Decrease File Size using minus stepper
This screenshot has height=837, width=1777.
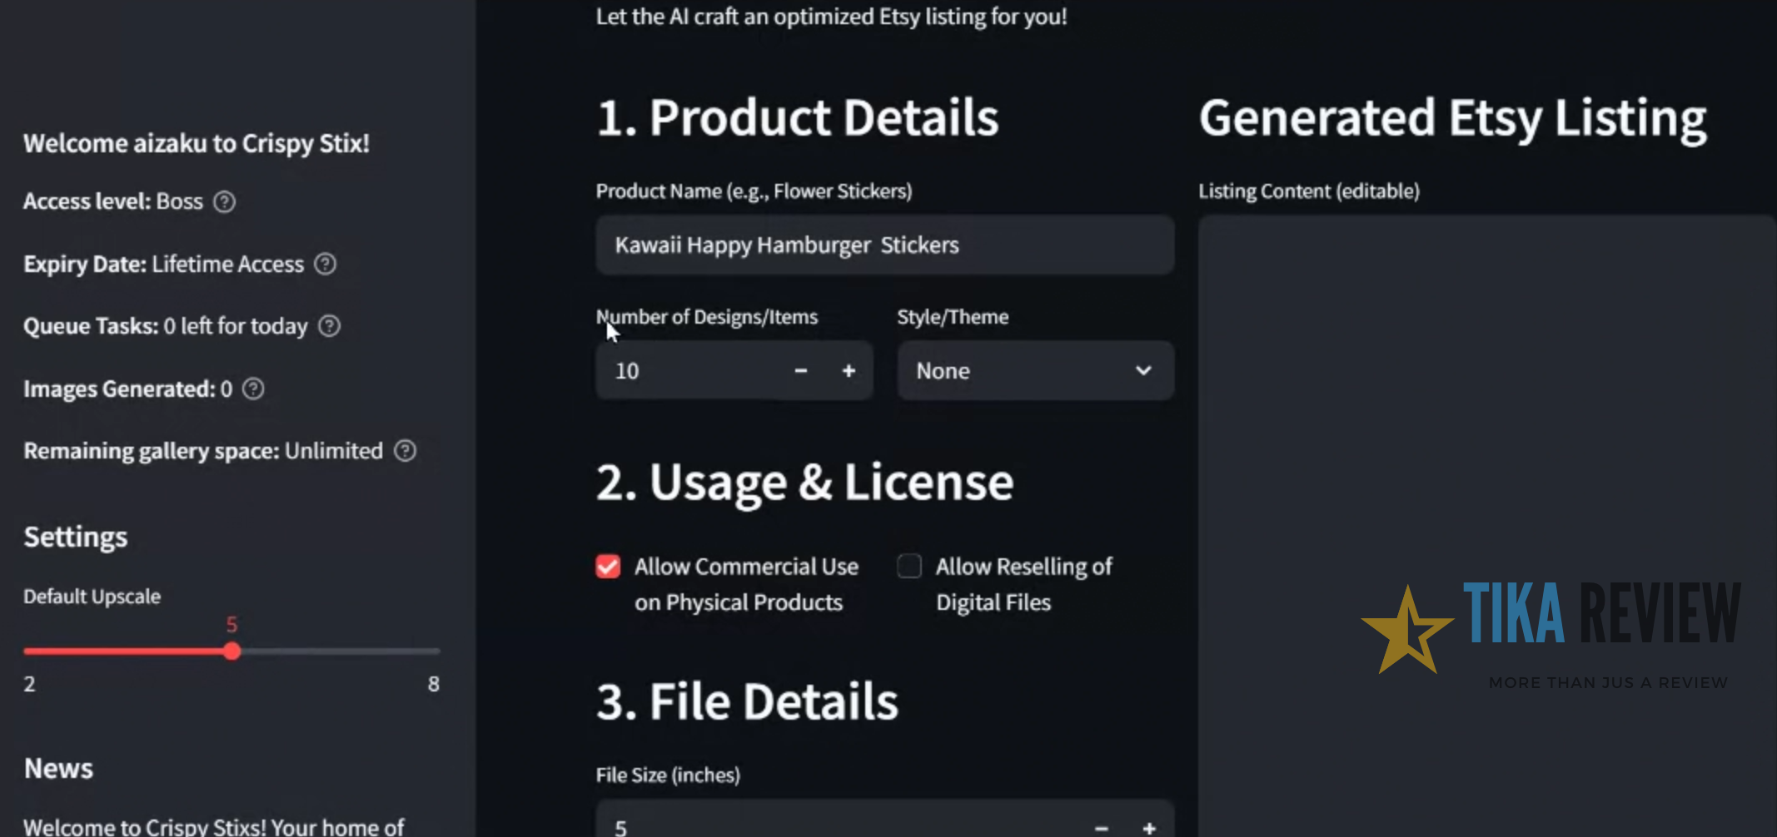[x=1101, y=827]
